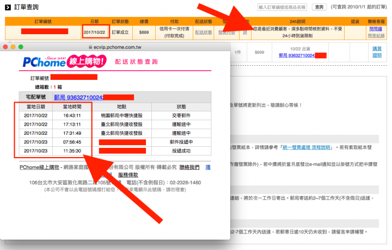Open PChome線上購物 footer link

(x=39, y=167)
